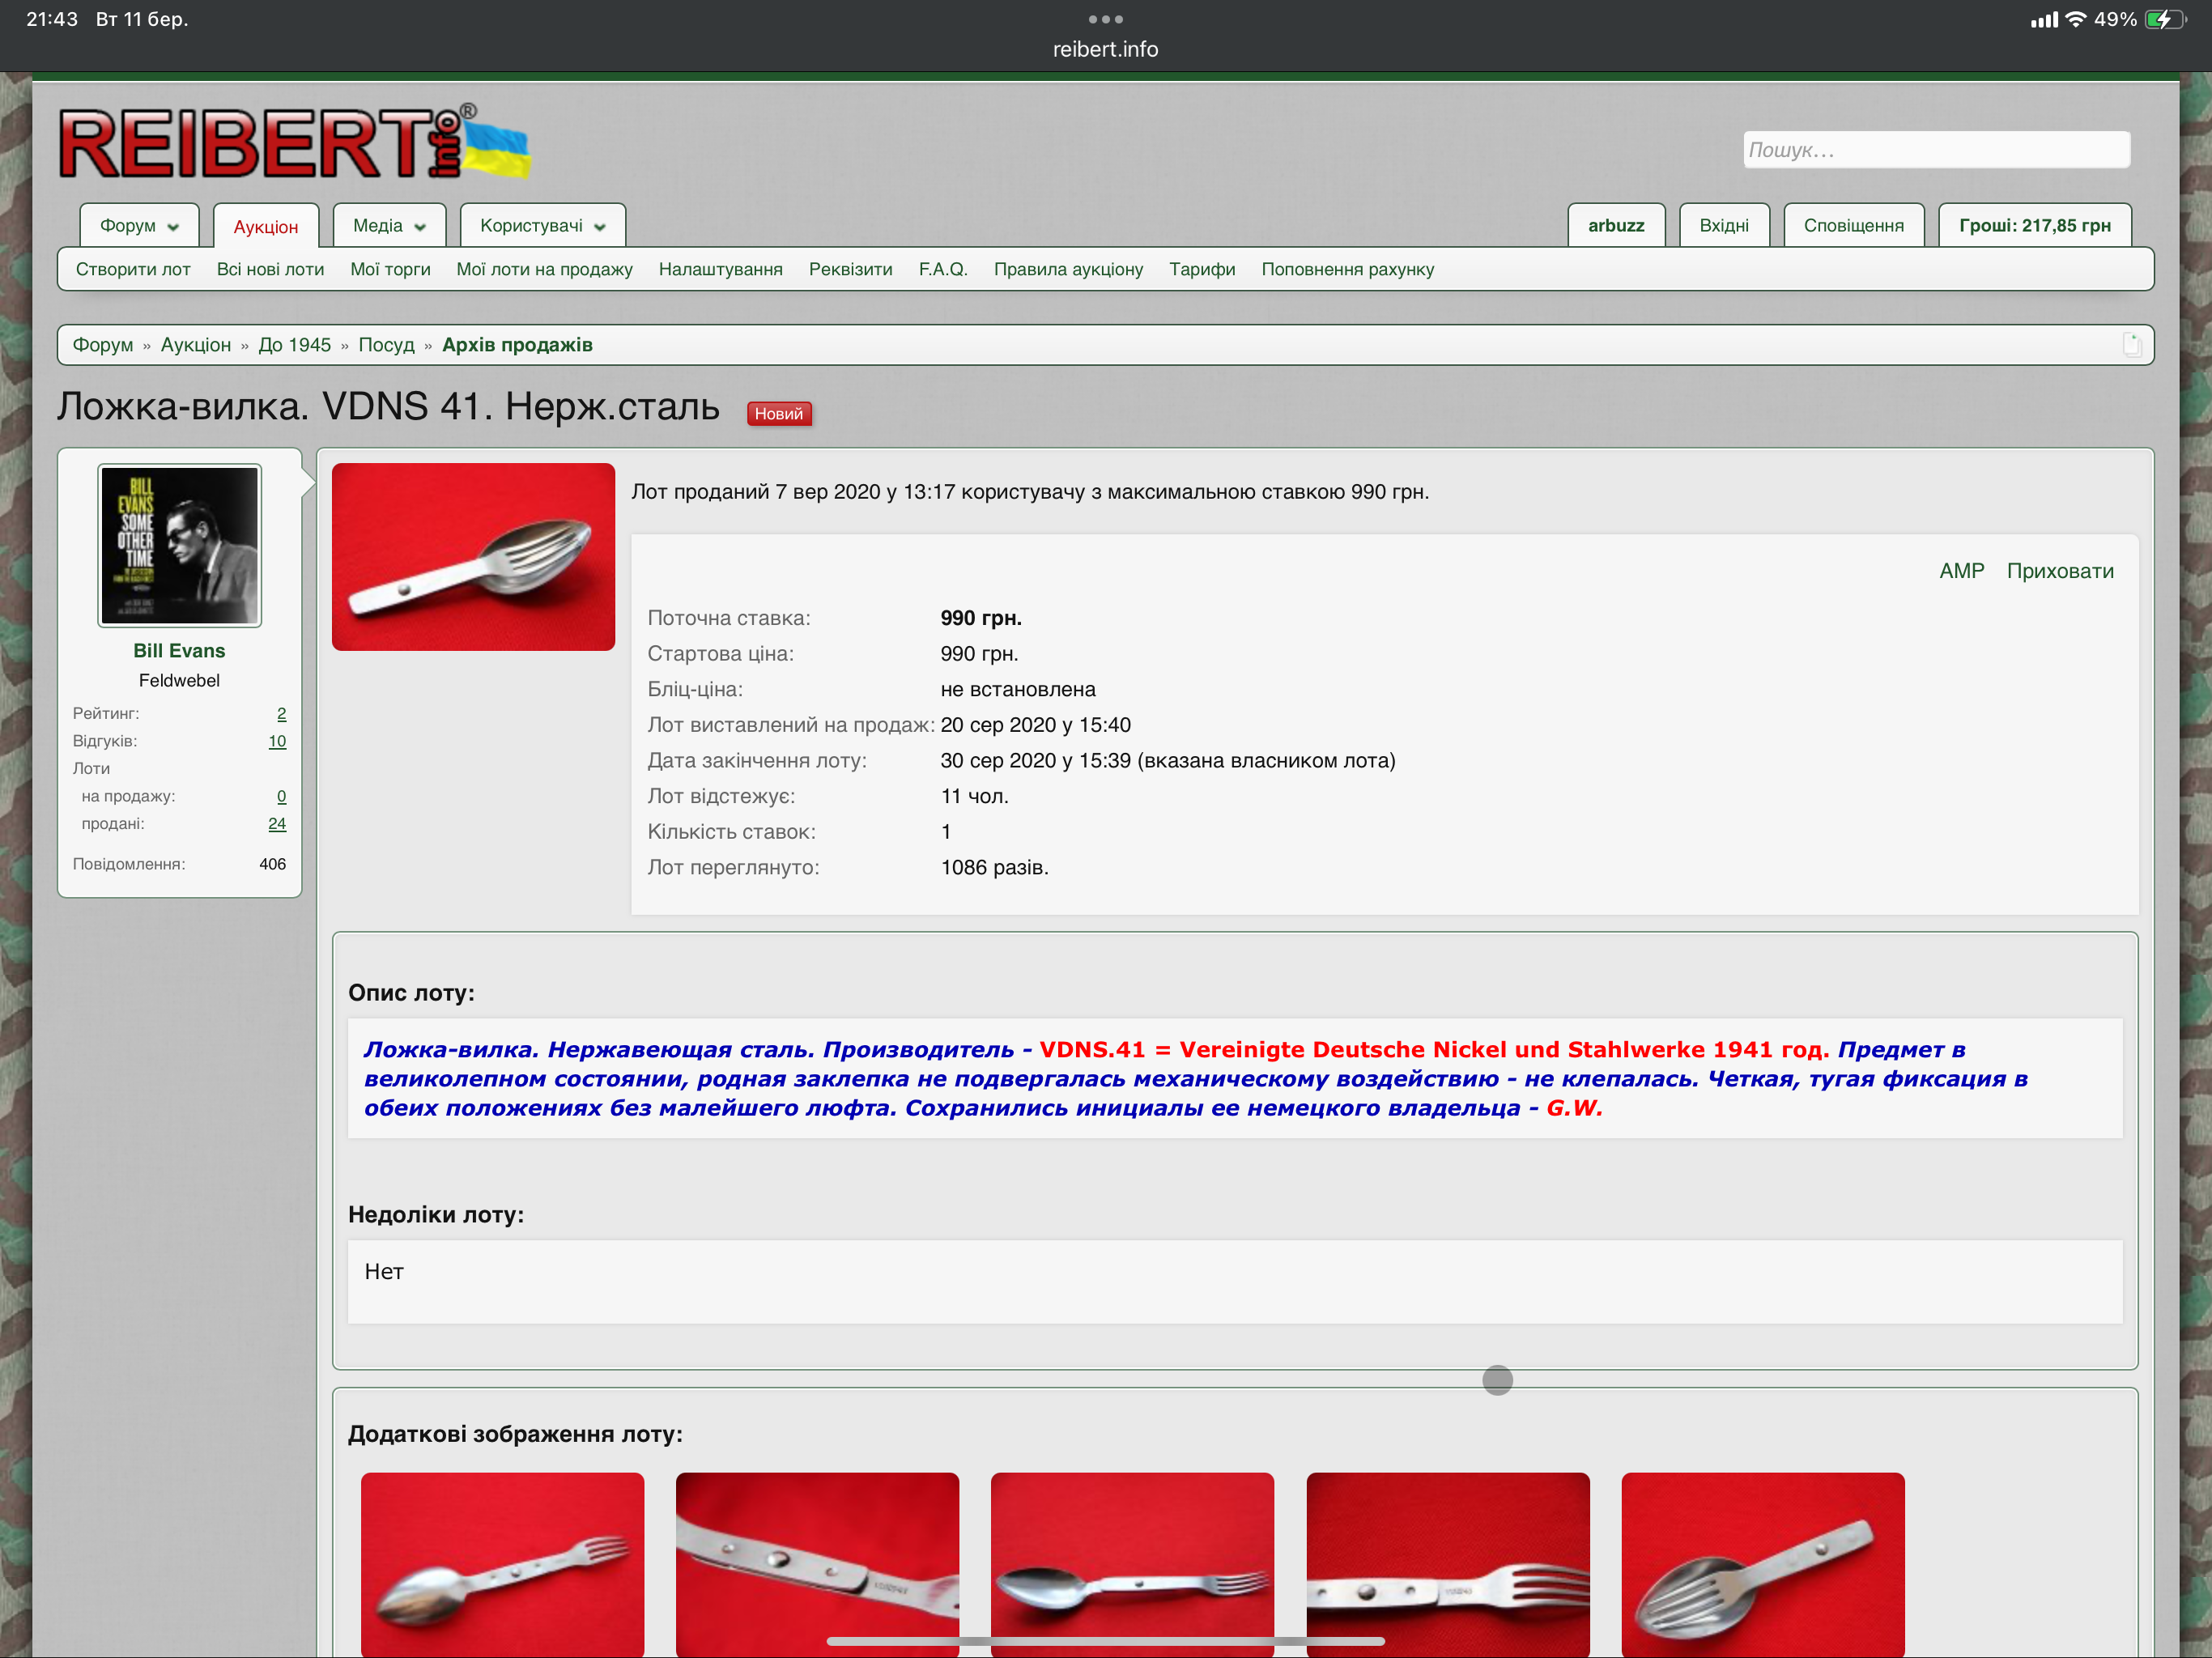Click the page icon in breadcrumb bar

coord(2131,345)
